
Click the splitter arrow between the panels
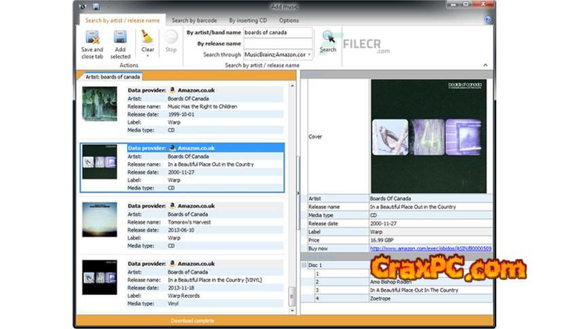298,194
